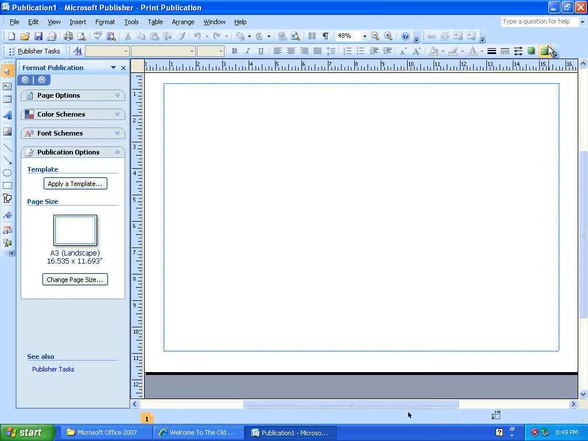This screenshot has width=588, height=441.
Task: Open the Tools menu
Action: [x=131, y=22]
